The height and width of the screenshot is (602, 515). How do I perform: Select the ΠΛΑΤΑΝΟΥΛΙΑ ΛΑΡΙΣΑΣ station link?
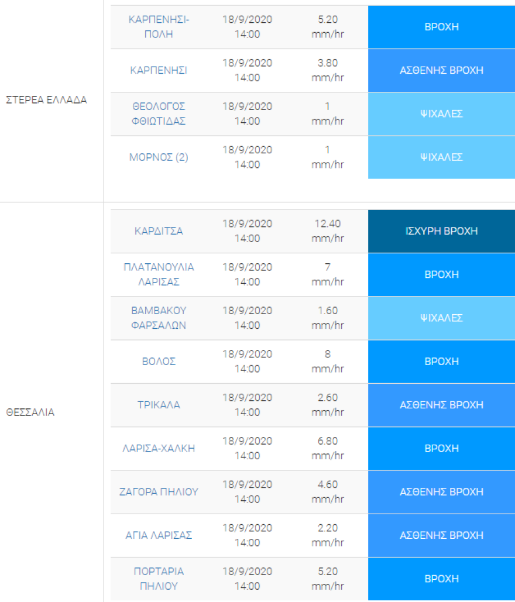(x=159, y=274)
